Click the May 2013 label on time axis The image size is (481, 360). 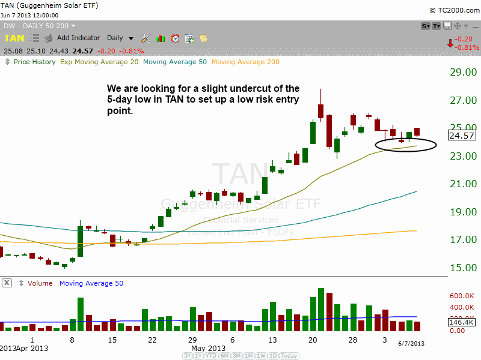(x=208, y=349)
